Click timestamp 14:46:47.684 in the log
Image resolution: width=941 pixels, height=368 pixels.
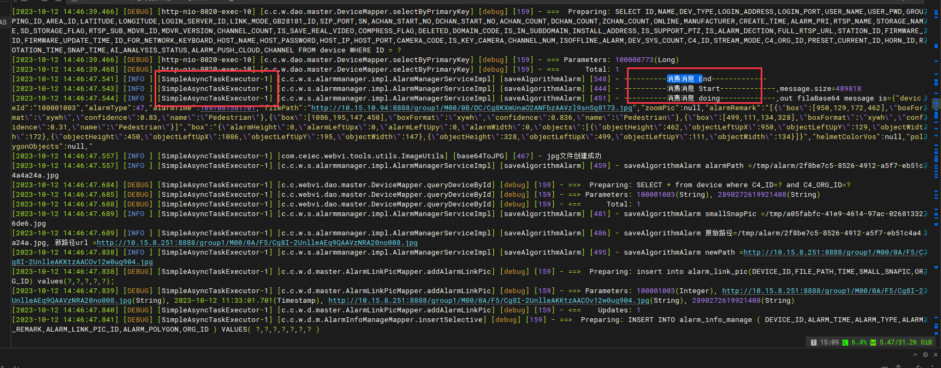(x=89, y=185)
